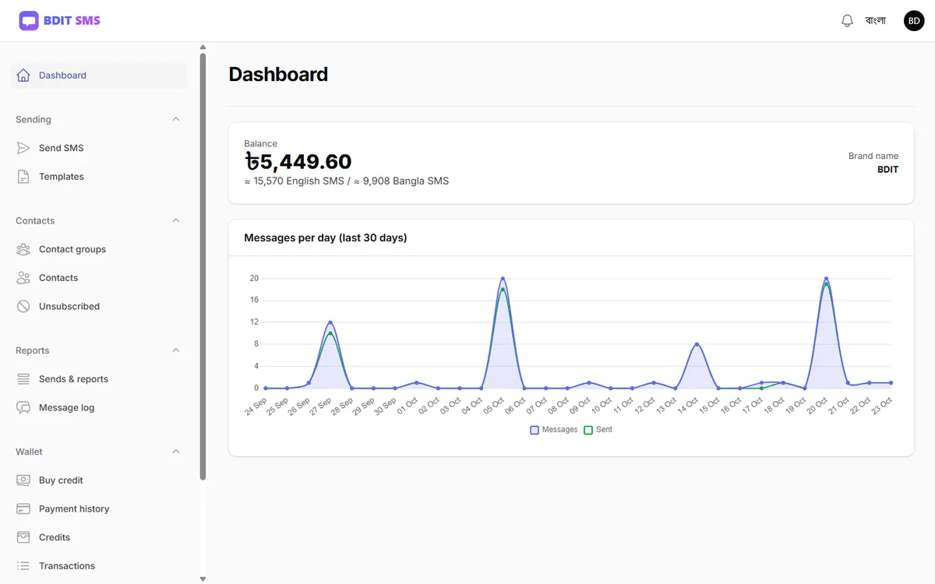This screenshot has height=584, width=935.
Task: Click the balance amount ৳5,449.60
Action: click(x=298, y=162)
